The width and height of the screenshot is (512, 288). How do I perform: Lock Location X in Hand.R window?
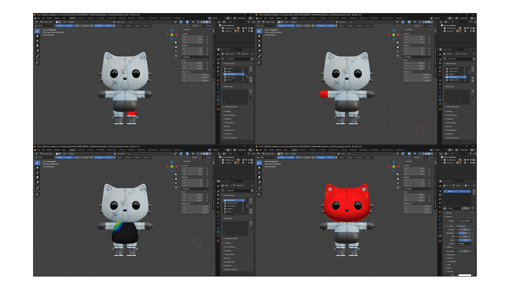click(429, 37)
